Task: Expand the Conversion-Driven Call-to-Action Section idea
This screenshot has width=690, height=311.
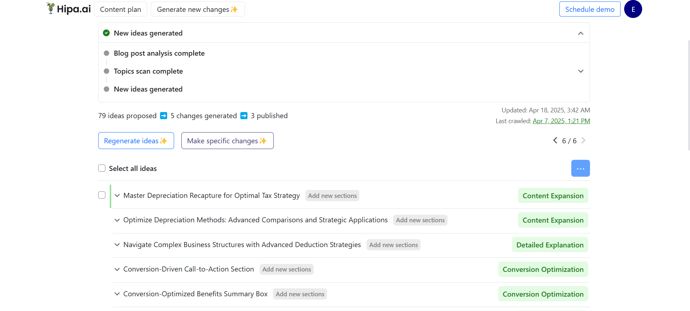Action: pyautogui.click(x=117, y=269)
